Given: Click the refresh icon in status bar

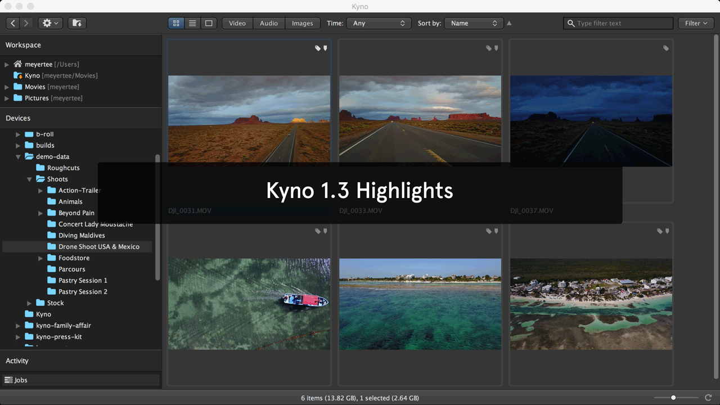Looking at the screenshot, I should point(708,398).
